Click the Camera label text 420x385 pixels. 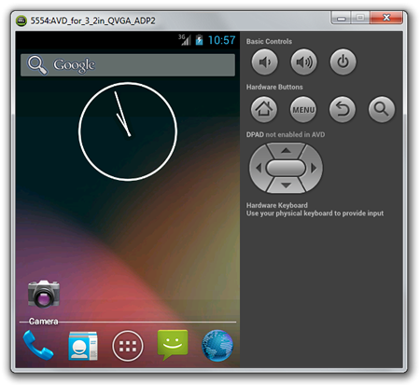[x=44, y=322]
